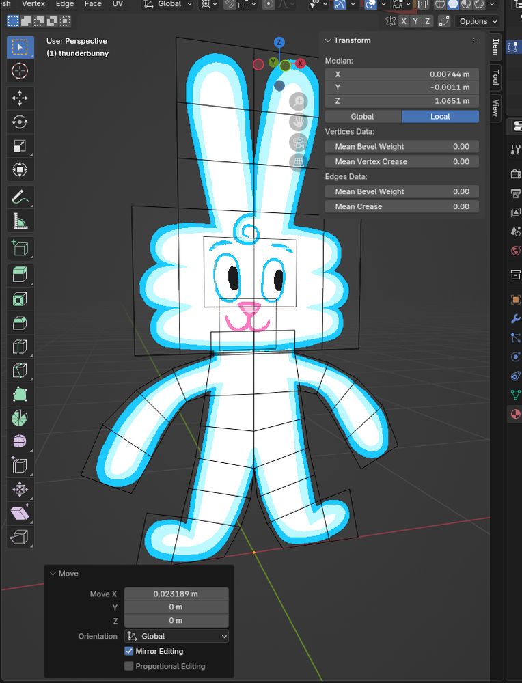This screenshot has height=683, width=522.
Task: Toggle viewport gizmos button
Action: [340, 4]
